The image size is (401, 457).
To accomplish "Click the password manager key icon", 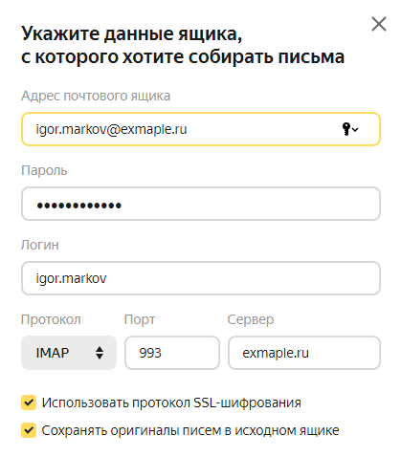I will (x=346, y=129).
